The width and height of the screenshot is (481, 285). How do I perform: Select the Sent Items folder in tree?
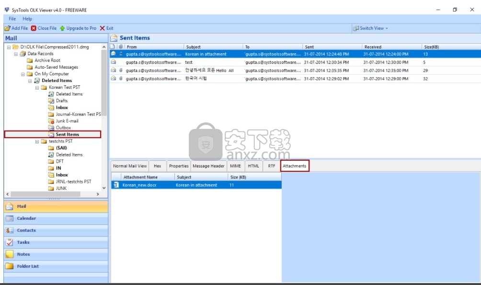click(67, 134)
